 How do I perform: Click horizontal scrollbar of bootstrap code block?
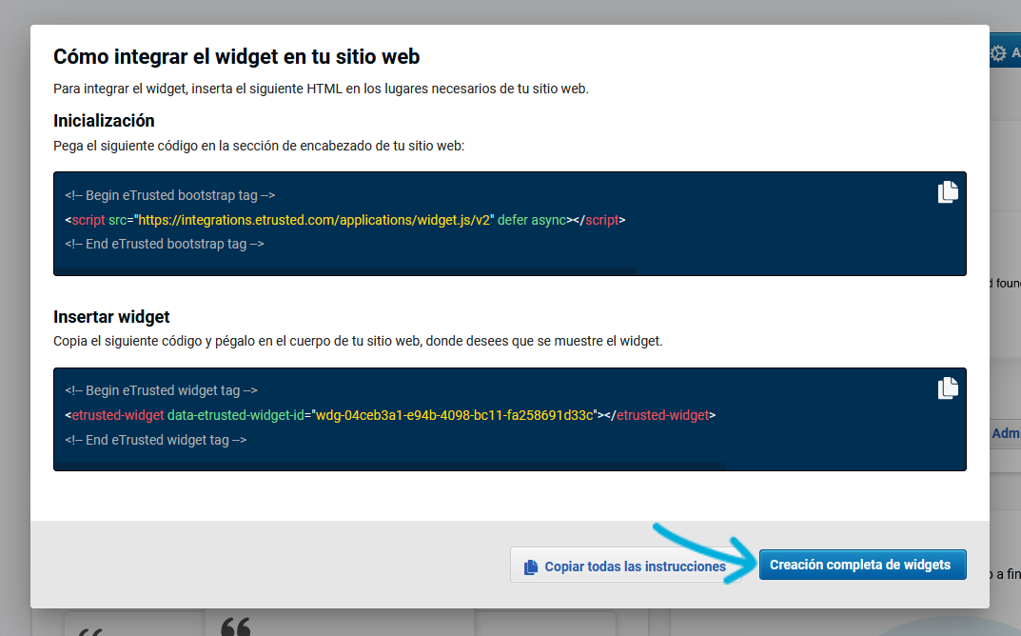coord(345,271)
